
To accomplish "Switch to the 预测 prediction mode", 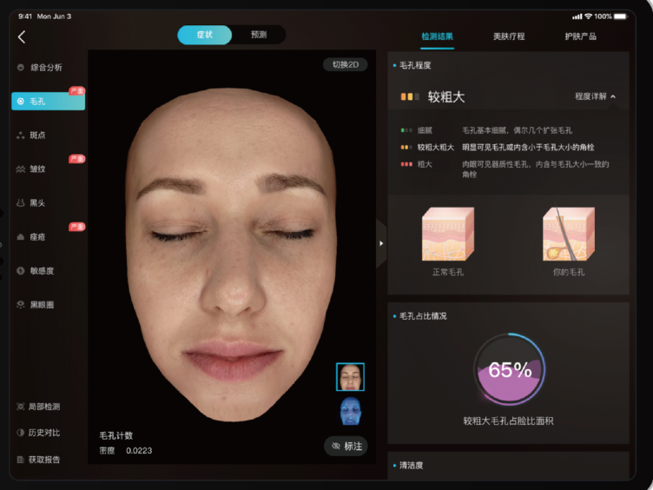I will pyautogui.click(x=259, y=35).
